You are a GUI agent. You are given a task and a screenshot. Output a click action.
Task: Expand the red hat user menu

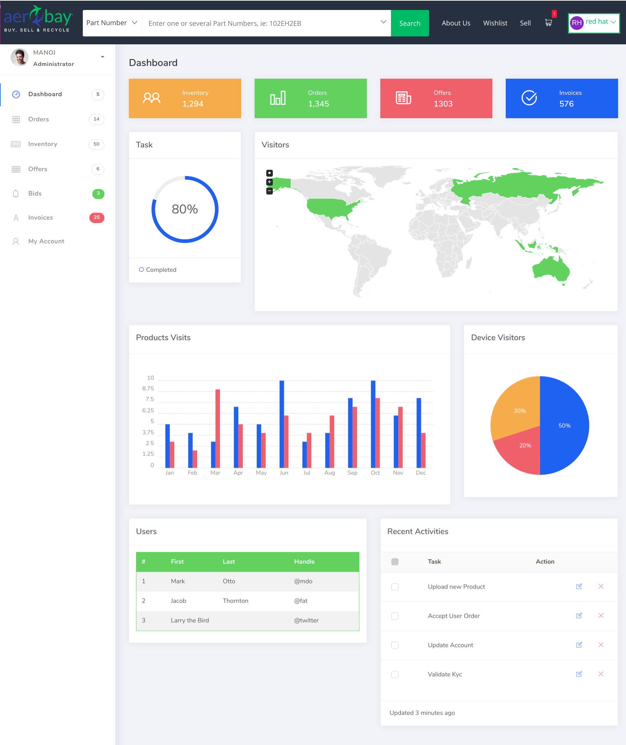(594, 23)
